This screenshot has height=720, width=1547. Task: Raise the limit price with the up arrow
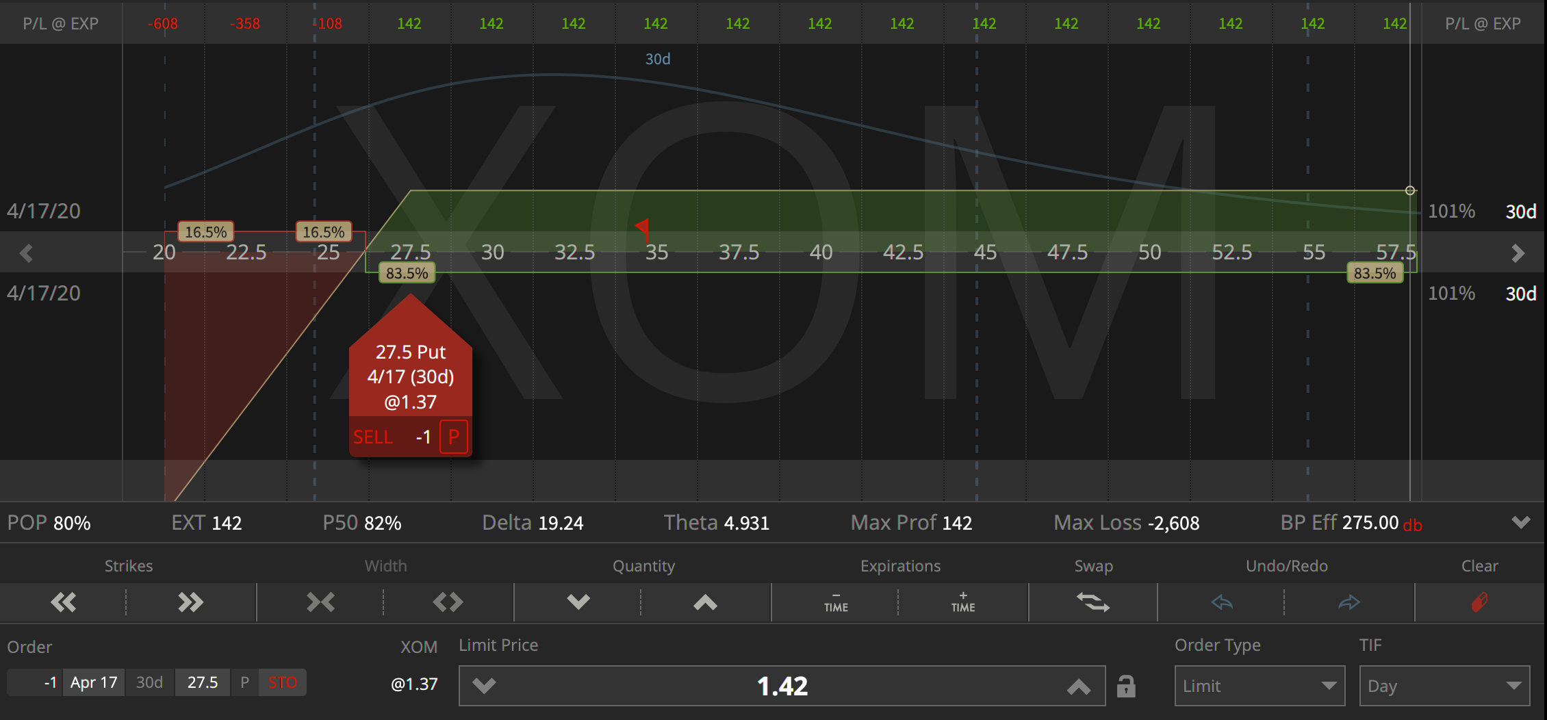point(1079,686)
